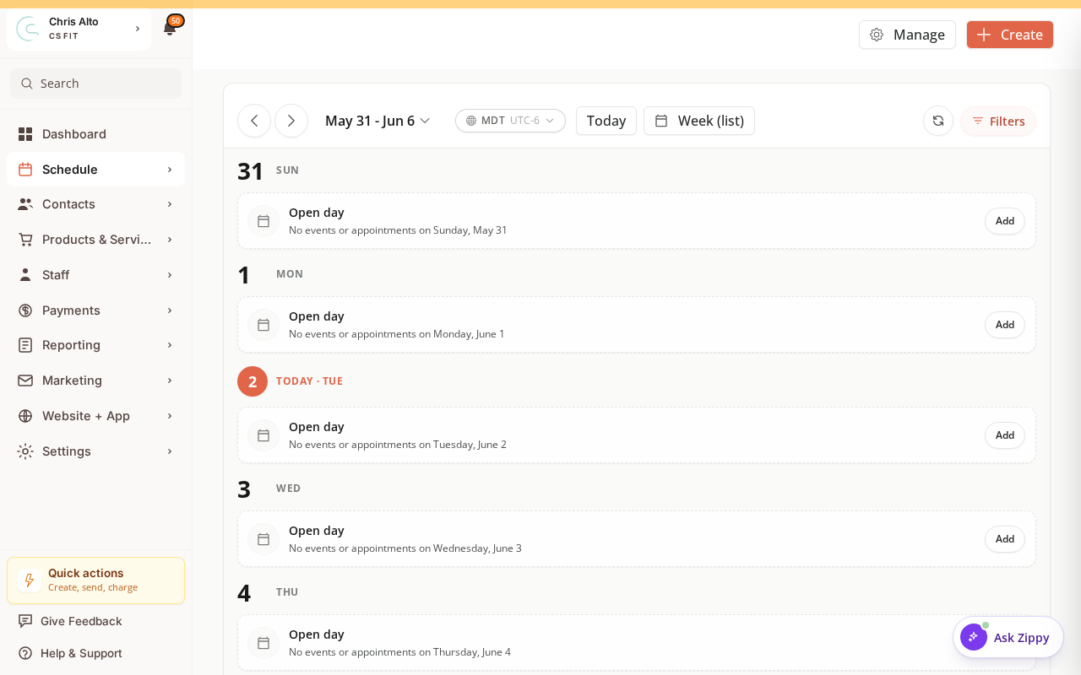Viewport: 1081px width, 675px height.
Task: Expand the Payments submenu chevron
Action: [x=170, y=310]
